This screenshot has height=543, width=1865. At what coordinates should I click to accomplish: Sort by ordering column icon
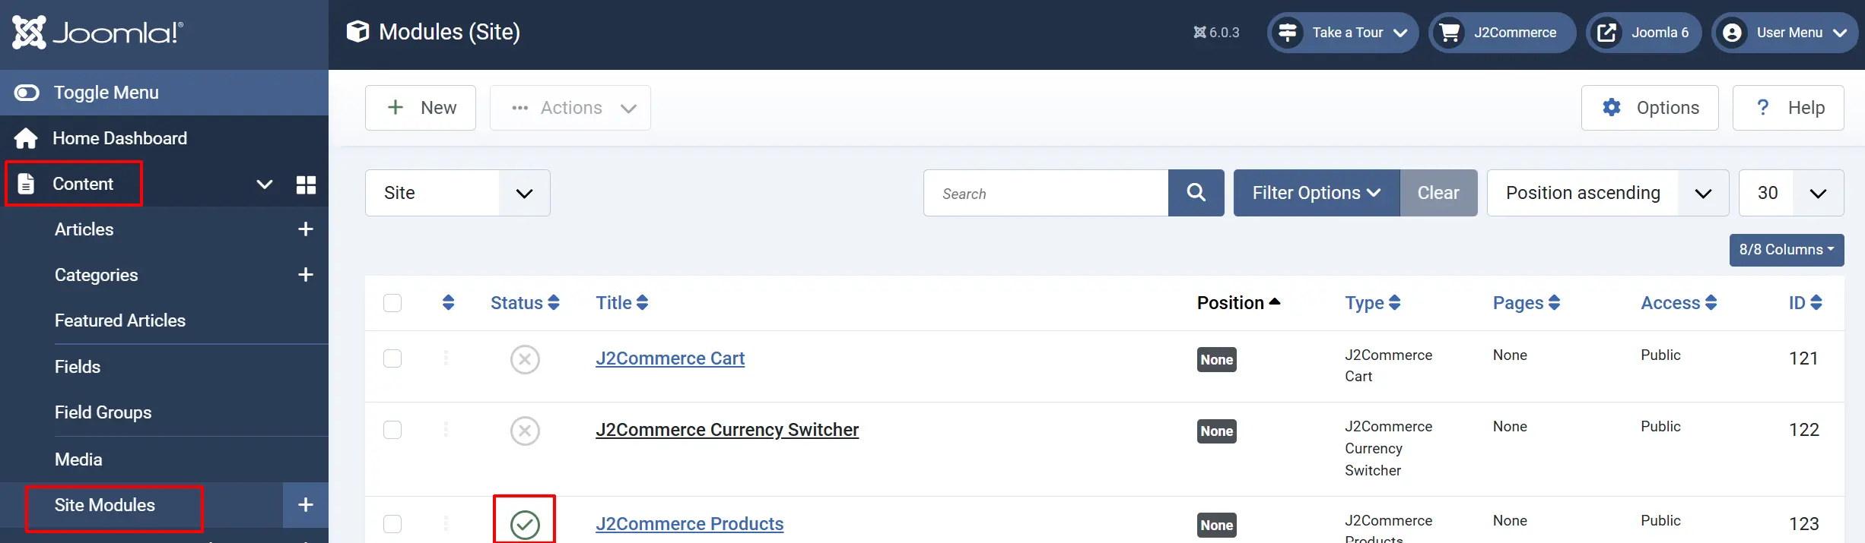[x=448, y=302]
